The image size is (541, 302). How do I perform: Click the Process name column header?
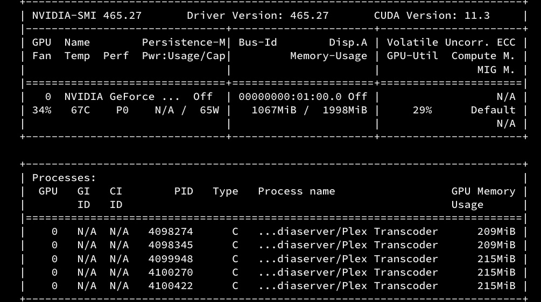pyautogui.click(x=297, y=191)
